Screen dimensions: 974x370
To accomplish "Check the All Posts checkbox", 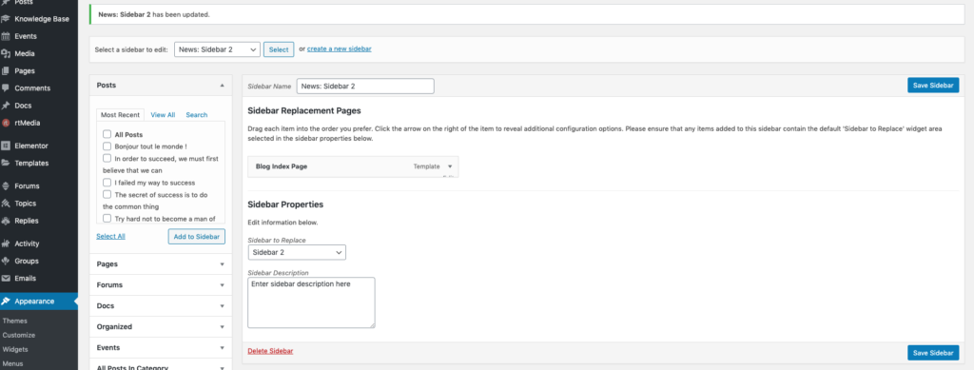I will click(107, 134).
